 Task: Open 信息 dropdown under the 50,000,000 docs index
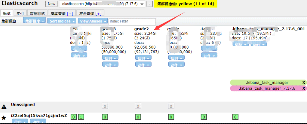(x=110, y=58)
